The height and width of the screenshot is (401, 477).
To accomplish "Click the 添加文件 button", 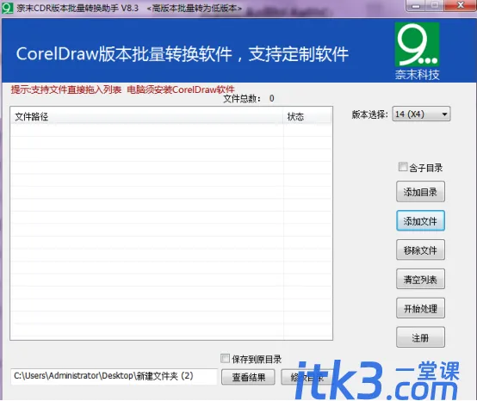I will (x=420, y=220).
